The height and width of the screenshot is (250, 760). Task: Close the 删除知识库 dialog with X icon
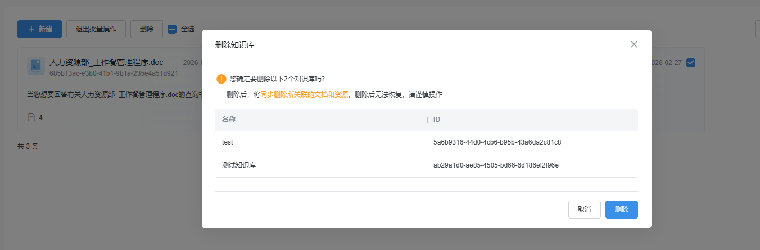click(x=634, y=44)
